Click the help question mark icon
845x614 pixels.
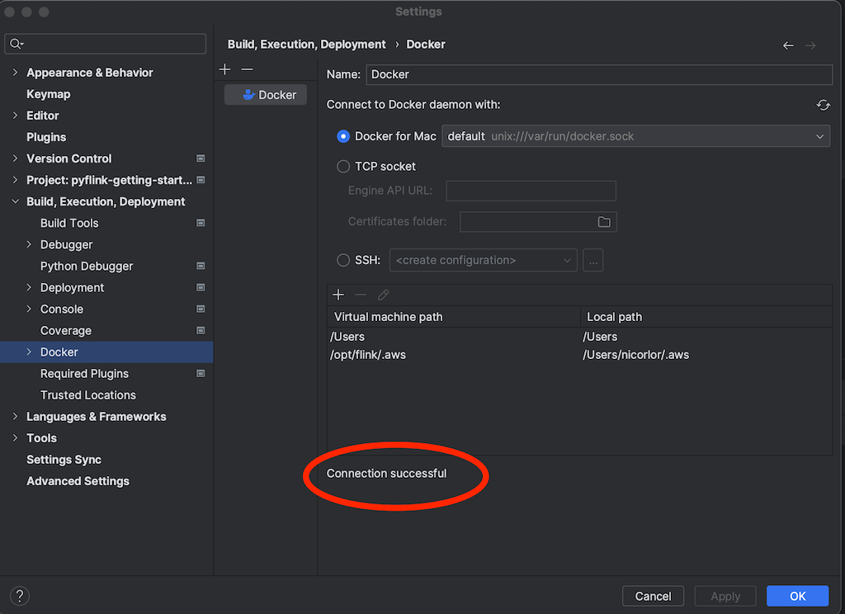[x=20, y=596]
